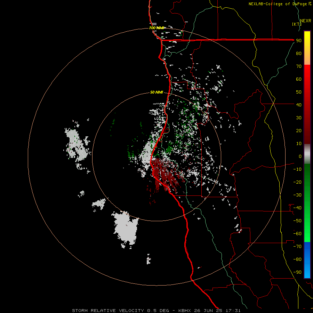Click the 70 value on the velocity scale
This screenshot has height=313, width=313.
coord(299,66)
